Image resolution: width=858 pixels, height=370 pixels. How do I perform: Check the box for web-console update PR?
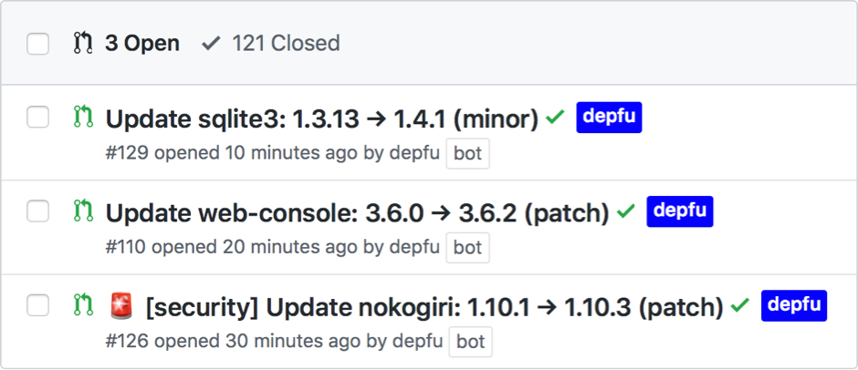[x=37, y=211]
